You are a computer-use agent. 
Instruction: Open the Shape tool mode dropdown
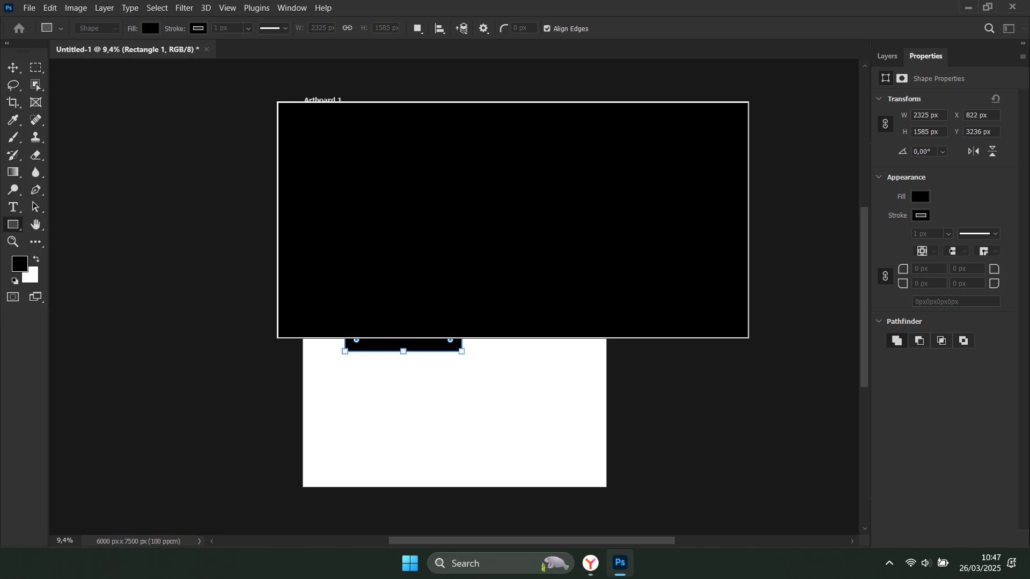tap(97, 28)
